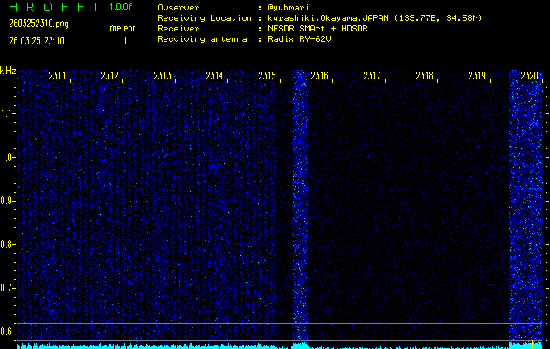The image size is (550, 349).
Task: Click the 1.1 kHz frequency label
Action: pyautogui.click(x=8, y=113)
